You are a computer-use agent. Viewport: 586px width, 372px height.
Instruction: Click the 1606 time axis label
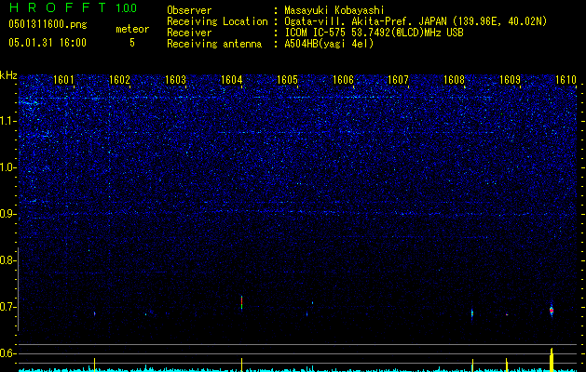pos(343,79)
